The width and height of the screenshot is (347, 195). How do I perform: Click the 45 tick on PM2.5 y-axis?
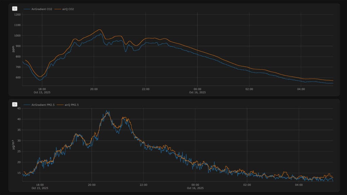(19, 109)
